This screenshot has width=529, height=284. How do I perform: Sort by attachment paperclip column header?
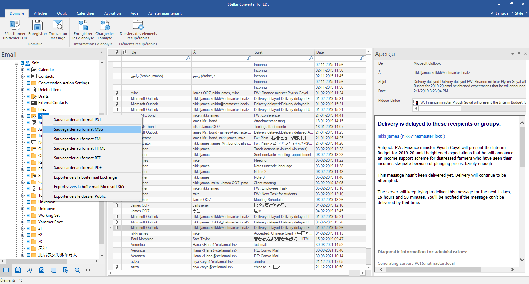point(117,52)
